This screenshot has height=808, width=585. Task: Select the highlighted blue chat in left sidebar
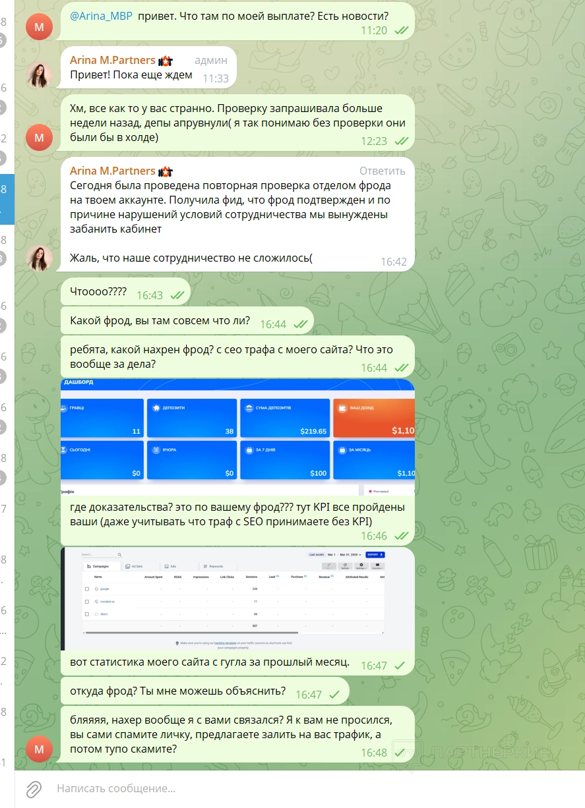(7, 199)
